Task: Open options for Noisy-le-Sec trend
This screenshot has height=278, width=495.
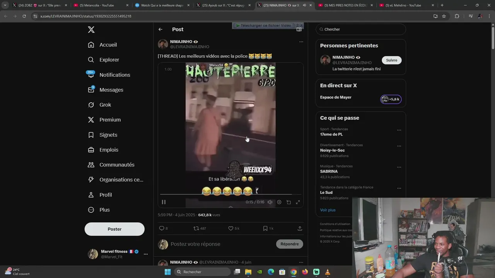Action: tap(399, 146)
